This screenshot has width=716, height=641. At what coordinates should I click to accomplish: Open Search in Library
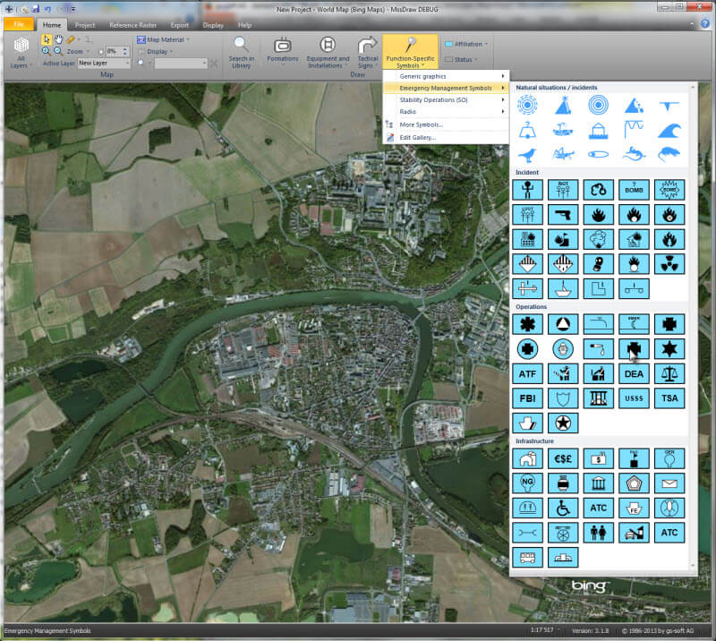(241, 53)
